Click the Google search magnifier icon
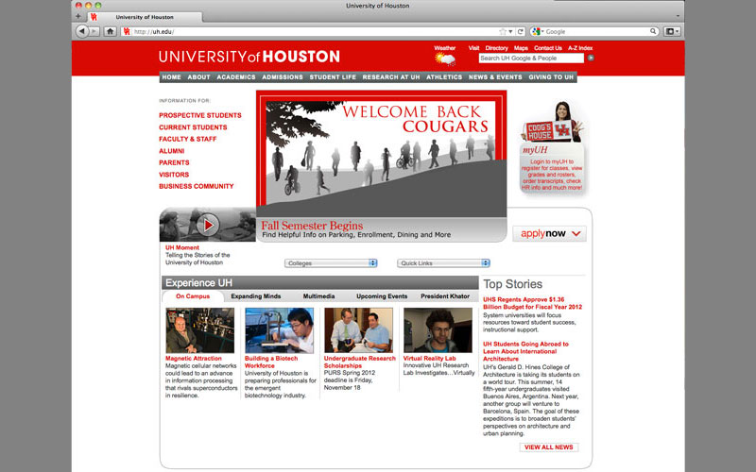The width and height of the screenshot is (756, 472). click(653, 31)
